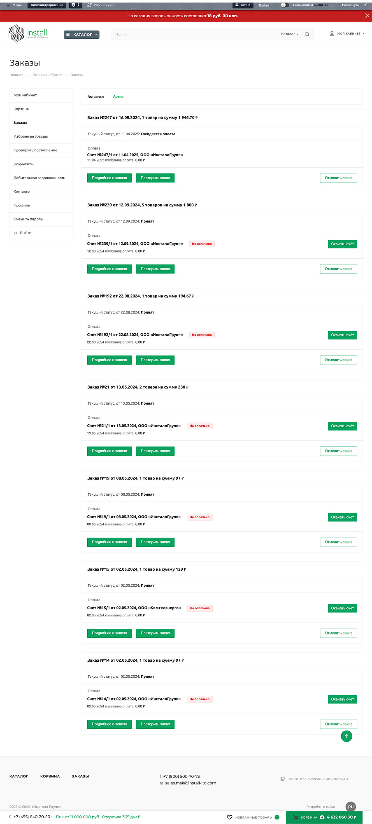Click the search magnifier icon
This screenshot has width=372, height=824.
[307, 34]
